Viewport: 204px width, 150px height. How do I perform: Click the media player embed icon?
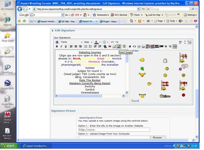tap(175, 46)
